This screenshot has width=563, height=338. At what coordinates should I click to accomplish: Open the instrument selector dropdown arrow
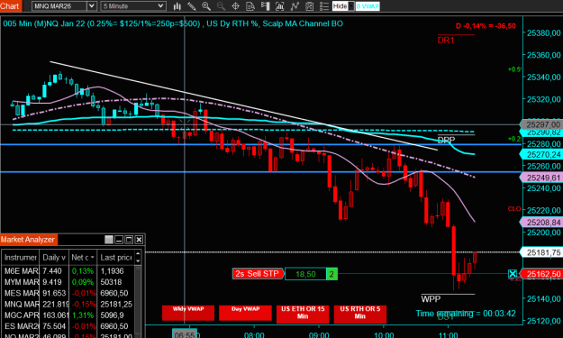[x=92, y=6]
